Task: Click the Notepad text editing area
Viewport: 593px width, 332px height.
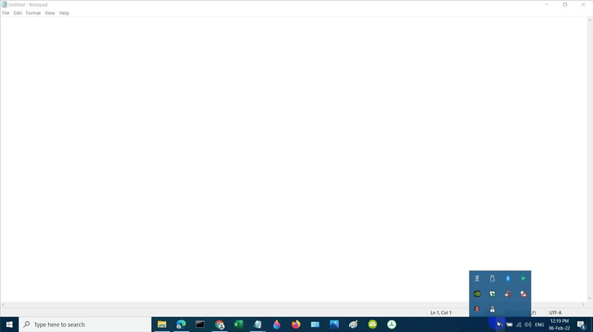Action: [x=293, y=158]
